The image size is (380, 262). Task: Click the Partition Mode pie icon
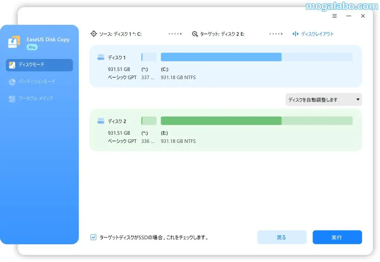(12, 82)
